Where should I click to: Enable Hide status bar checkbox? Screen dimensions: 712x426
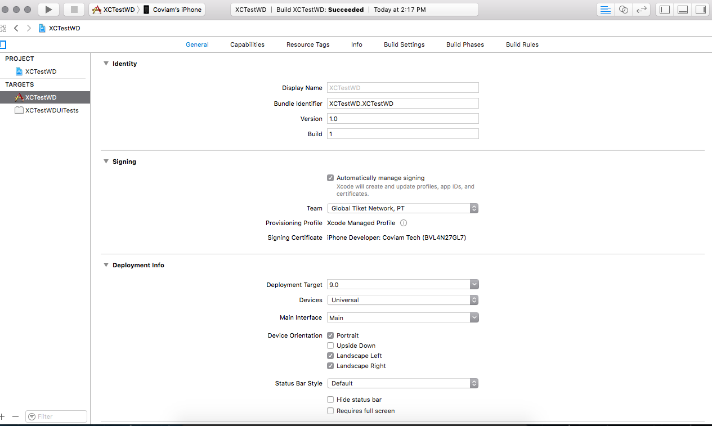pyautogui.click(x=330, y=400)
